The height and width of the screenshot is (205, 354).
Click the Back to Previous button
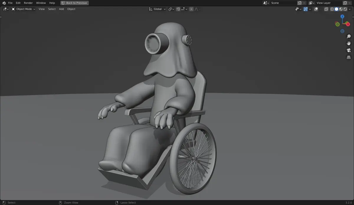click(x=74, y=3)
